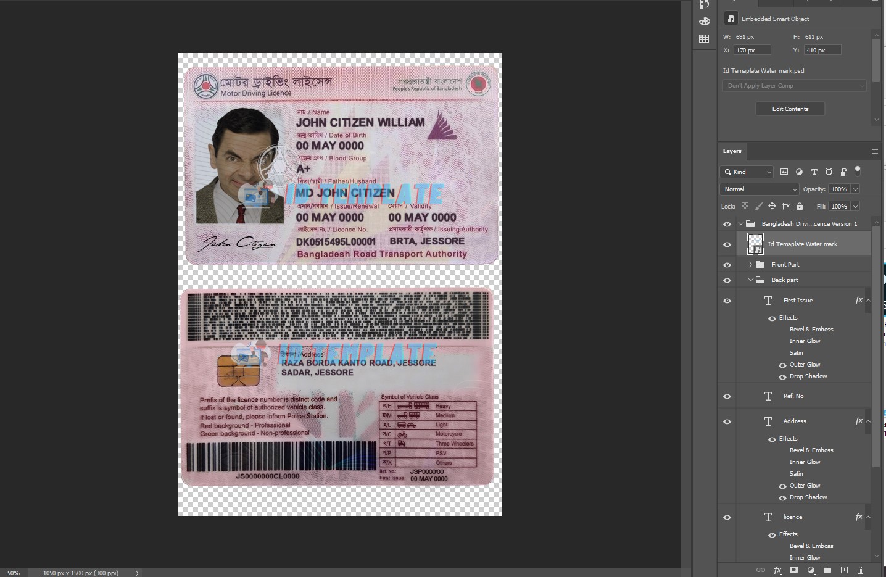This screenshot has height=577, width=886.
Task: Switch to the Layers tab
Action: pyautogui.click(x=732, y=151)
